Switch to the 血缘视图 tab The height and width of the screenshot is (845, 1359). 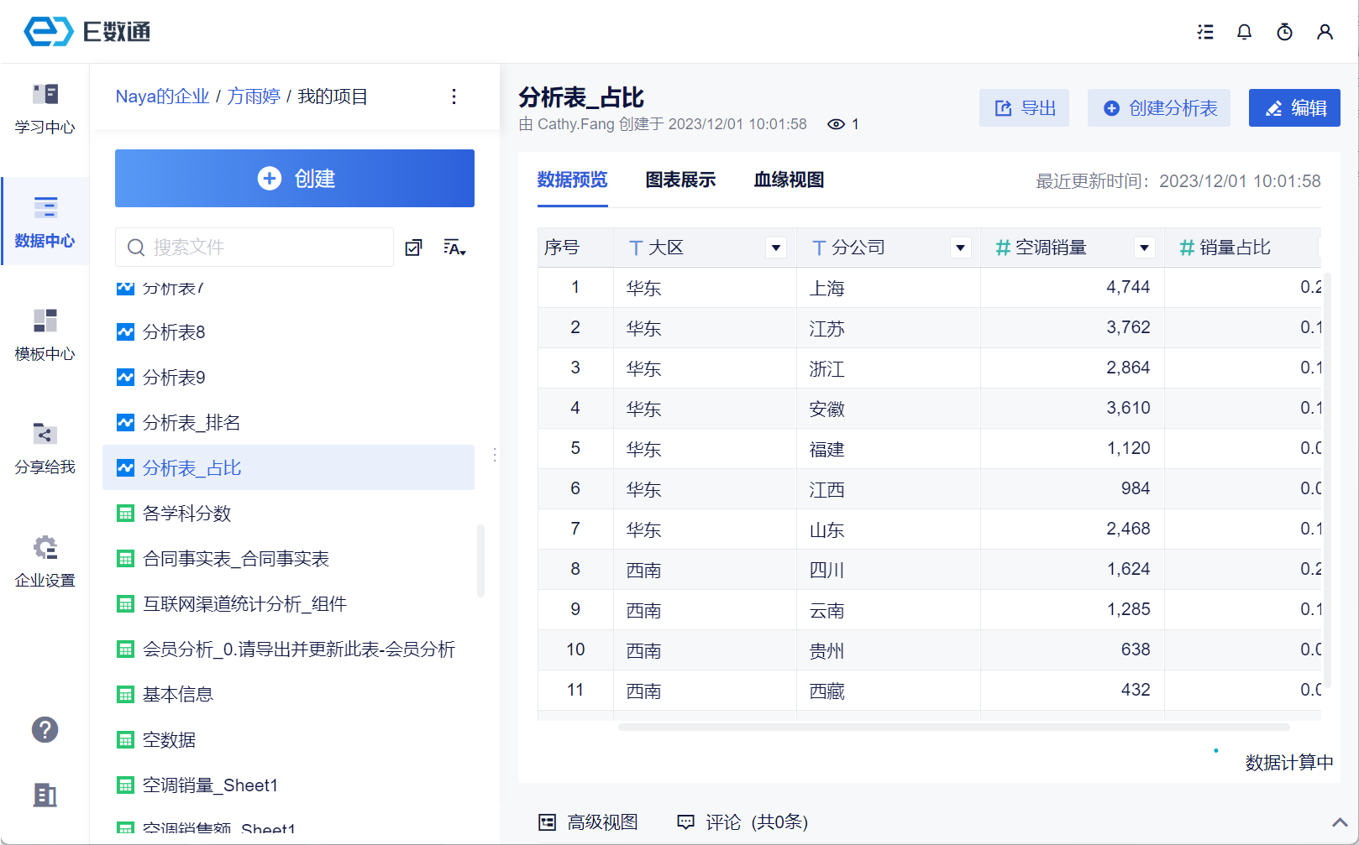(789, 180)
